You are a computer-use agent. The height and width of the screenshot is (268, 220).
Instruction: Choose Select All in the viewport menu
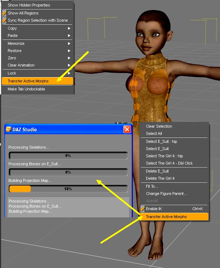click(174, 133)
